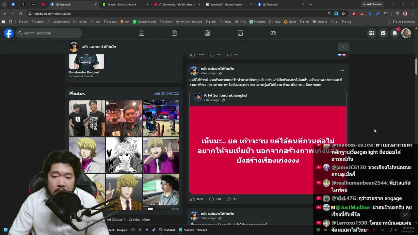Click the Facebook logo

click(9, 33)
